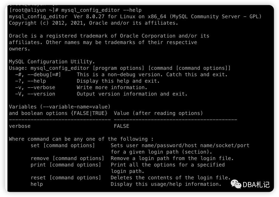Click the WeChat logo icon in watermark
Viewport: 279px width, 197px height.
[236, 184]
